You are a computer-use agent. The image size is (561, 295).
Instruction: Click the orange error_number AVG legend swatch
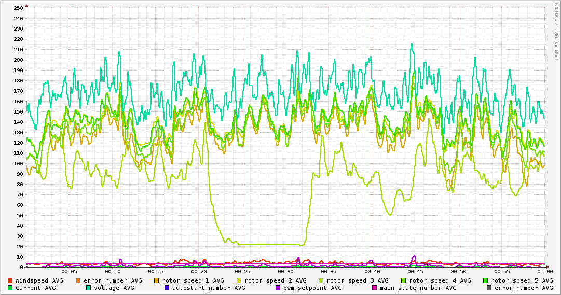coord(78,280)
